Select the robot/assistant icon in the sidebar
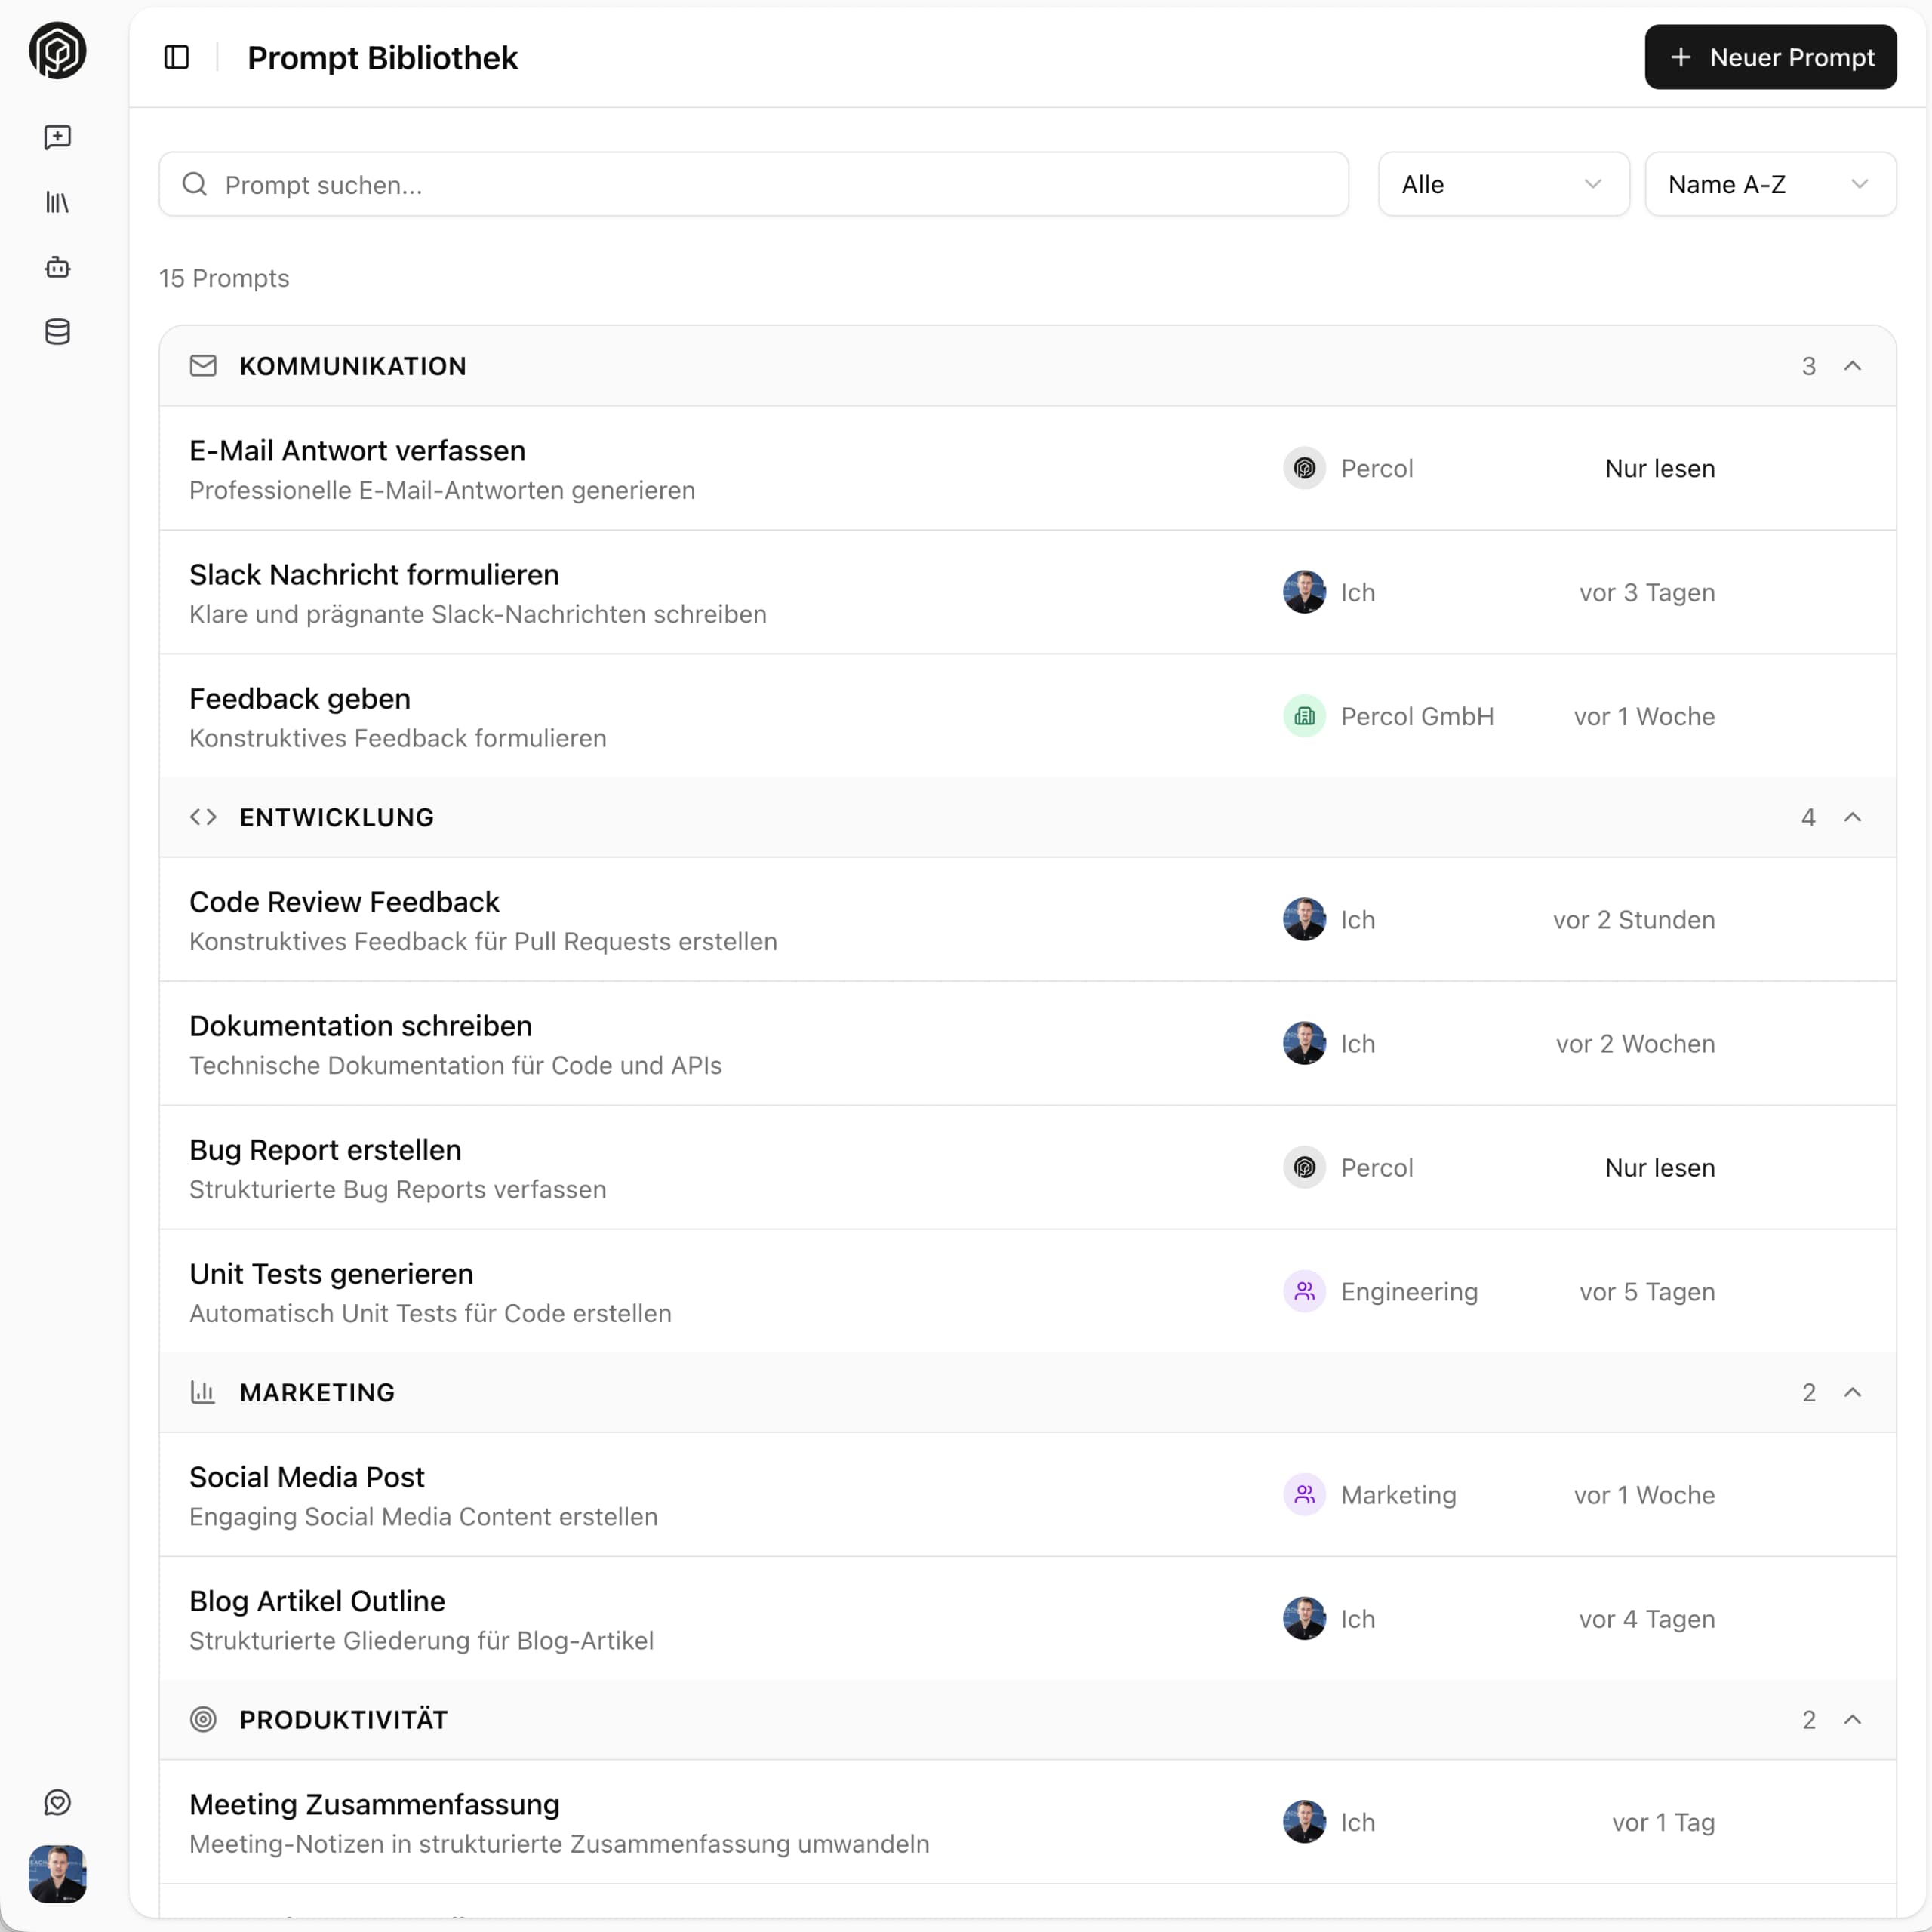 coord(57,267)
